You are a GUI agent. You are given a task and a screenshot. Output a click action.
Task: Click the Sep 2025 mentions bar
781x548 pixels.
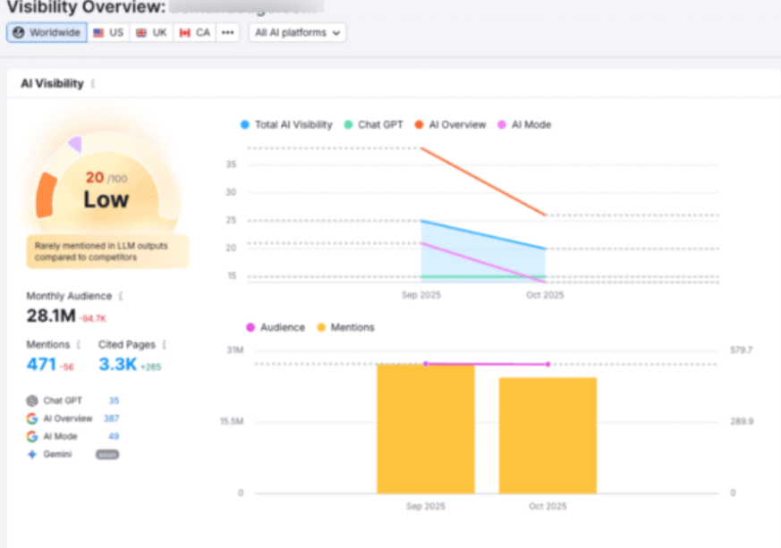(x=426, y=429)
